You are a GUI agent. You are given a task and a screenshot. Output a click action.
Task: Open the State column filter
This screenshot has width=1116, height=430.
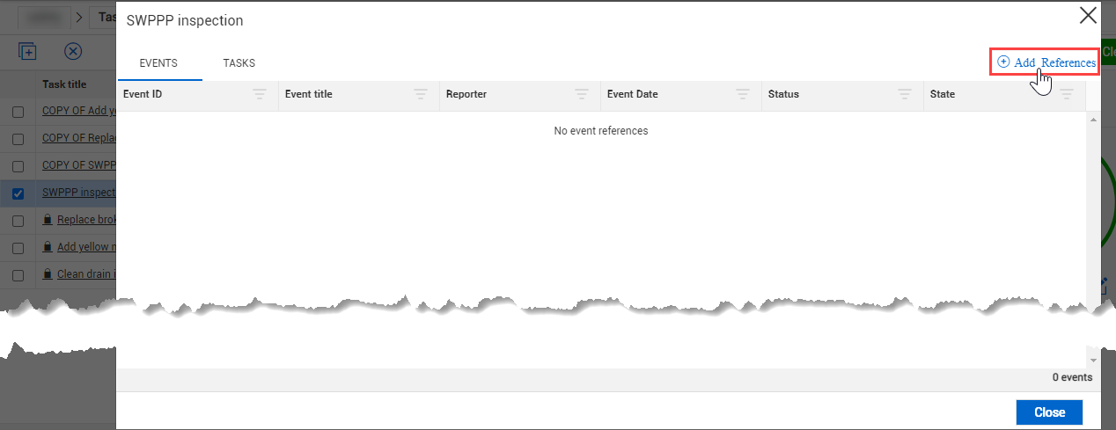1066,94
